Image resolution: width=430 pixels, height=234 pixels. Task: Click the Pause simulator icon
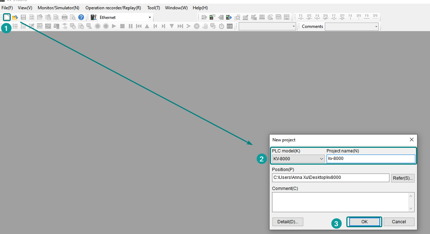tap(131, 26)
